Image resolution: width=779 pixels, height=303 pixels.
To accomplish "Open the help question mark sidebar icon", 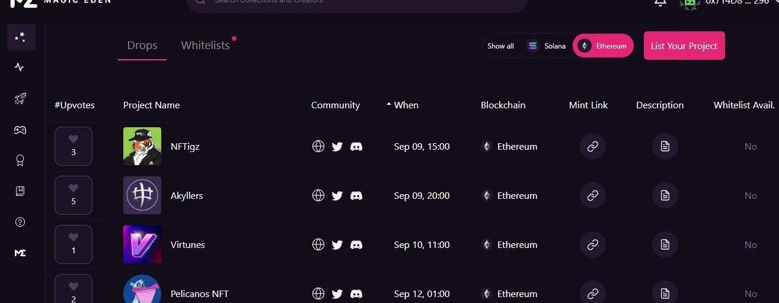I will (20, 222).
